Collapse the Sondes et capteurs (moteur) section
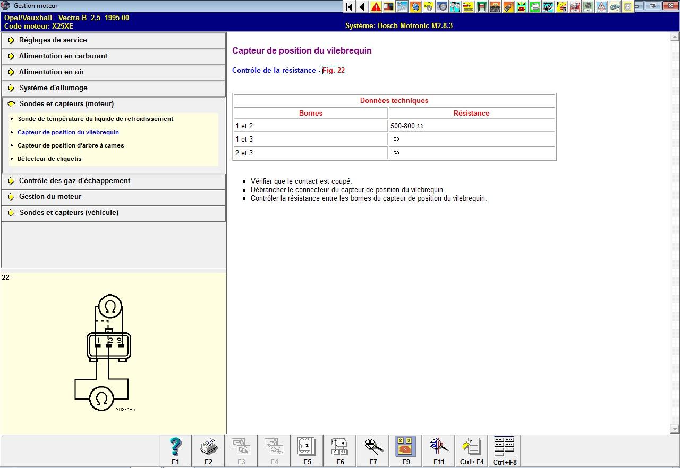 66,104
